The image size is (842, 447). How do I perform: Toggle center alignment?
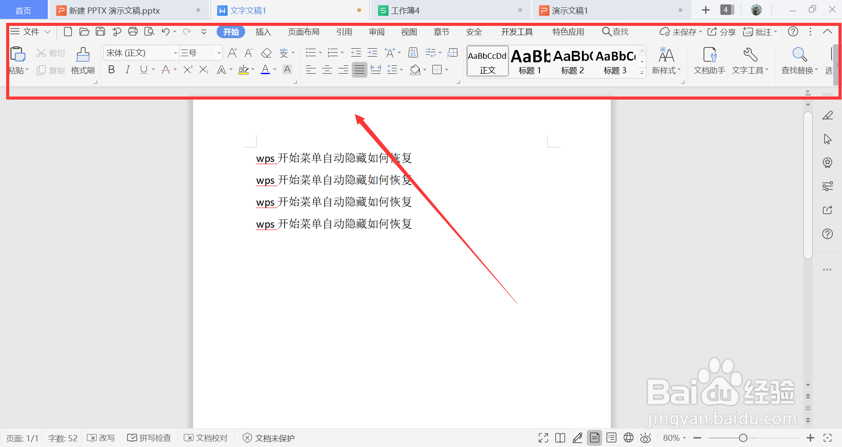[x=327, y=69]
